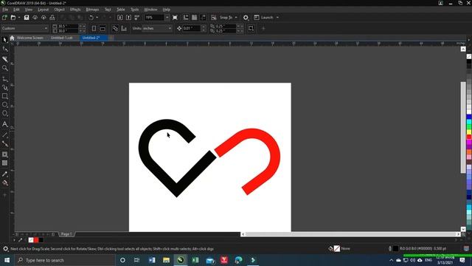
Task: Select the Drop Shadow tool
Action: click(5, 154)
